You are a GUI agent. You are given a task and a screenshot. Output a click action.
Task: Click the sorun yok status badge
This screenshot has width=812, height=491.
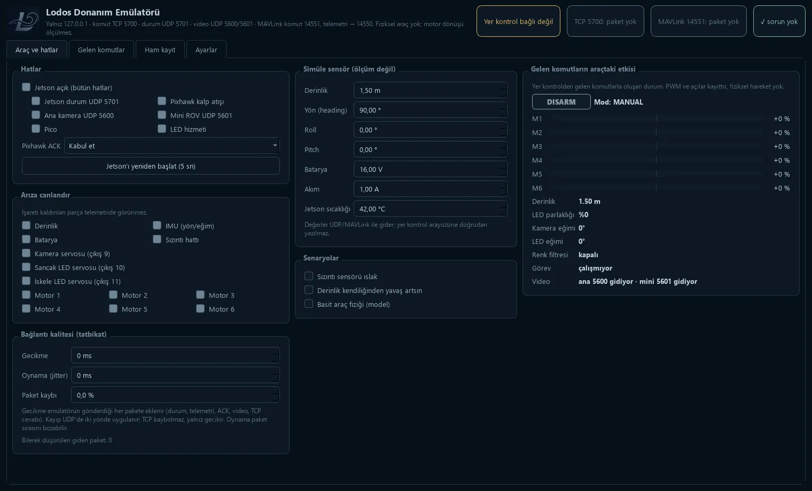(x=779, y=21)
